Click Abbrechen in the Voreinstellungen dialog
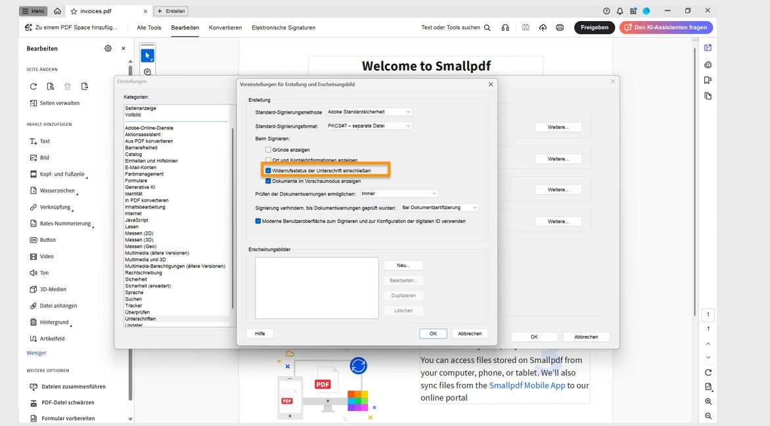Image resolution: width=770 pixels, height=426 pixels. [470, 333]
